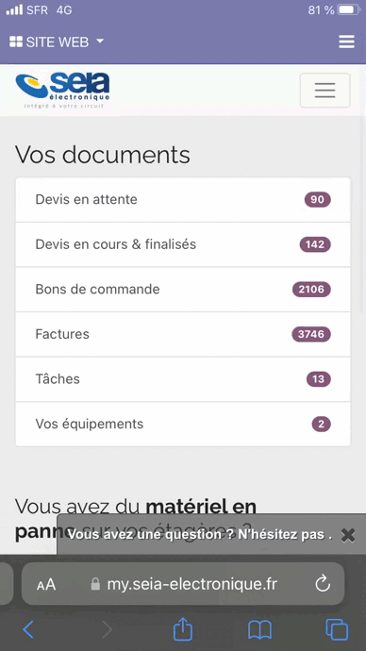Image resolution: width=366 pixels, height=651 pixels.
Task: Open the Safari share sheet icon
Action: (x=183, y=628)
